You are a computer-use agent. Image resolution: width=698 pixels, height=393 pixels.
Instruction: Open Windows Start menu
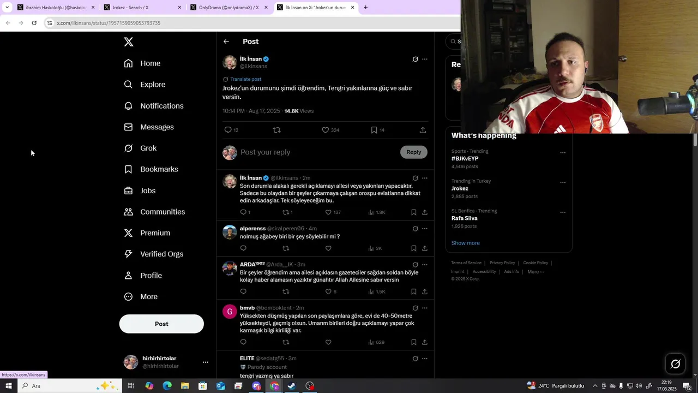(8, 386)
